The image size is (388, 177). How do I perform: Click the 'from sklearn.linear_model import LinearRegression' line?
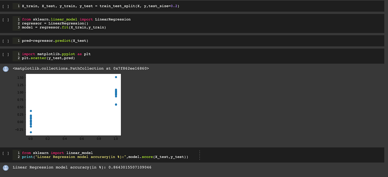[76, 19]
